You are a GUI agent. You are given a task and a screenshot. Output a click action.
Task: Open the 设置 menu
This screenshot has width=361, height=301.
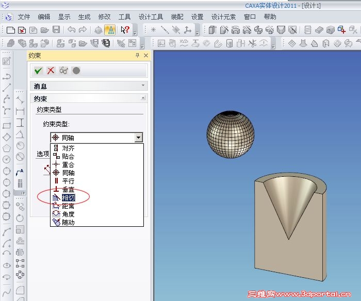coord(198,17)
